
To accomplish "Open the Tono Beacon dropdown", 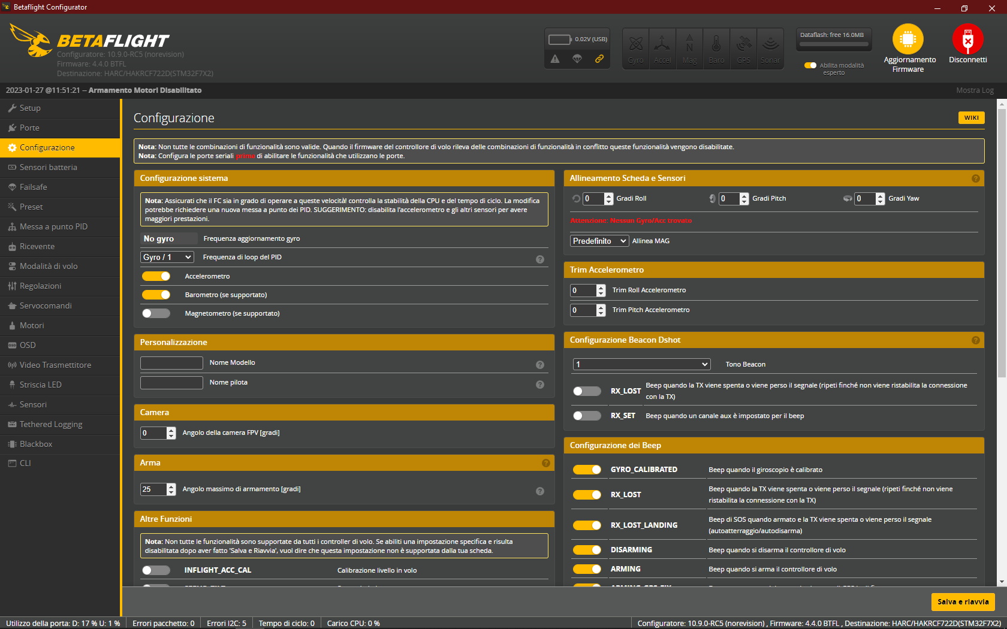I will [x=642, y=364].
